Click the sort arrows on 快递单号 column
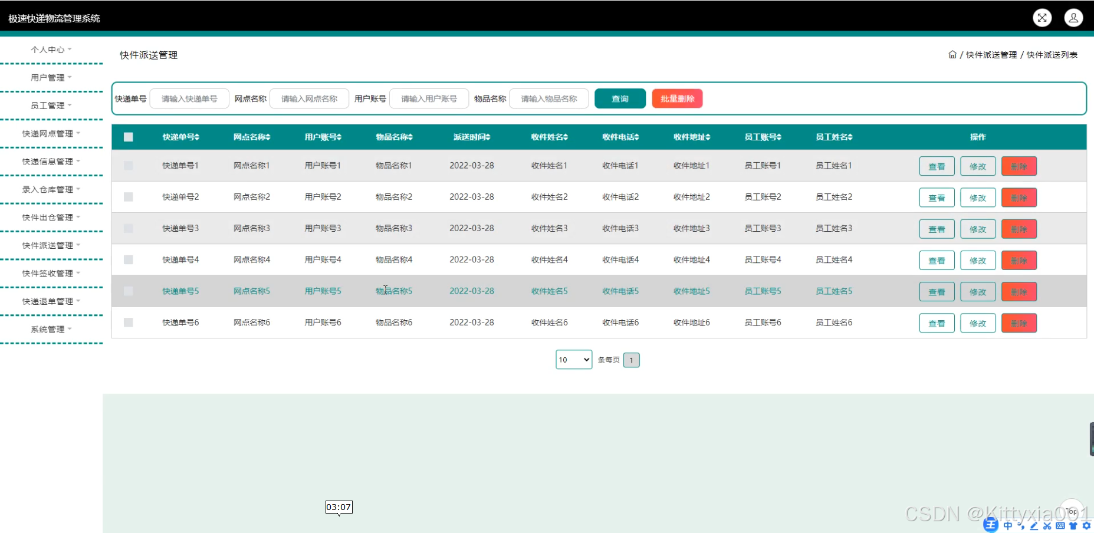1094x533 pixels. point(198,137)
